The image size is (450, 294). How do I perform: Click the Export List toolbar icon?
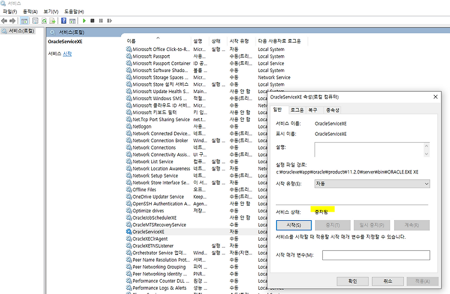pos(52,20)
